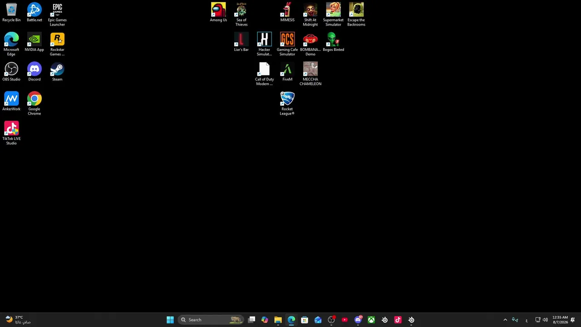The image size is (581, 327).
Task: Click the Epic Games Launcher shortcut
Action: (x=57, y=15)
